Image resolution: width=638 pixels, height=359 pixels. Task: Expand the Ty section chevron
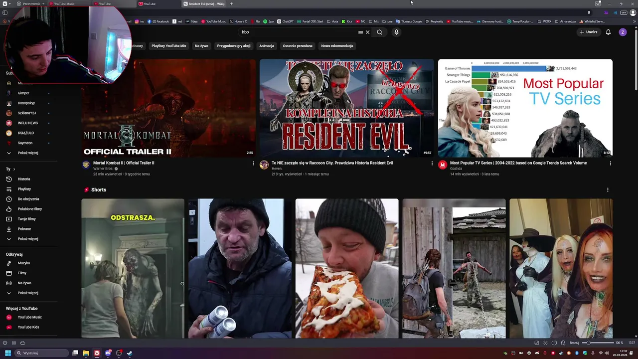14,170
